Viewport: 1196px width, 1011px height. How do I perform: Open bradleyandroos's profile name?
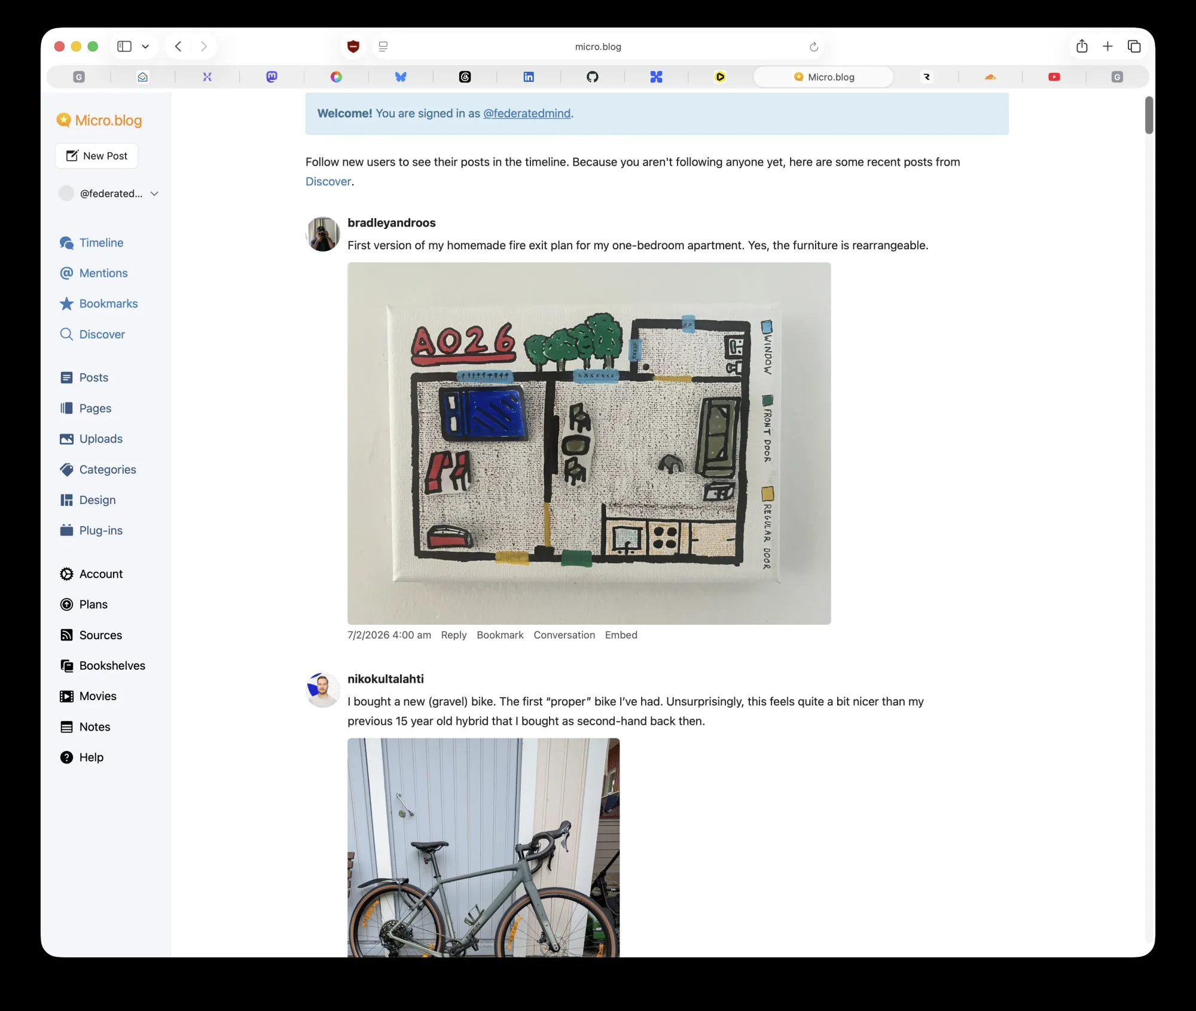[x=392, y=223]
